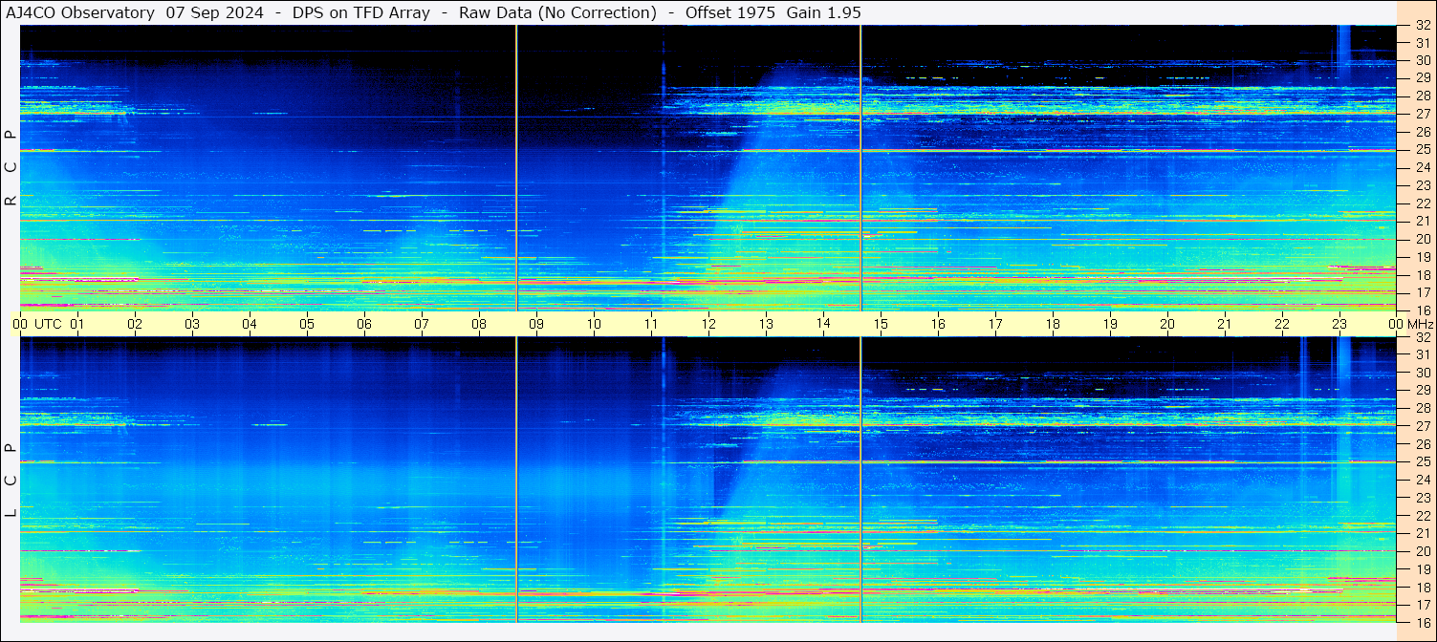Click the UTC label beside hour 00
1437x642 pixels.
point(48,324)
